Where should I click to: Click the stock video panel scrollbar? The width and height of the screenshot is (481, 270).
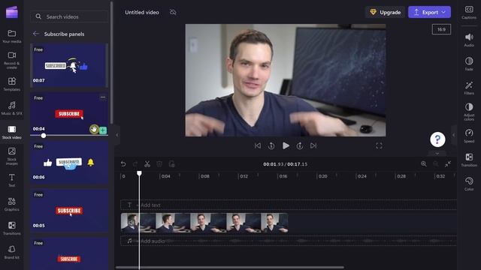pos(112,63)
